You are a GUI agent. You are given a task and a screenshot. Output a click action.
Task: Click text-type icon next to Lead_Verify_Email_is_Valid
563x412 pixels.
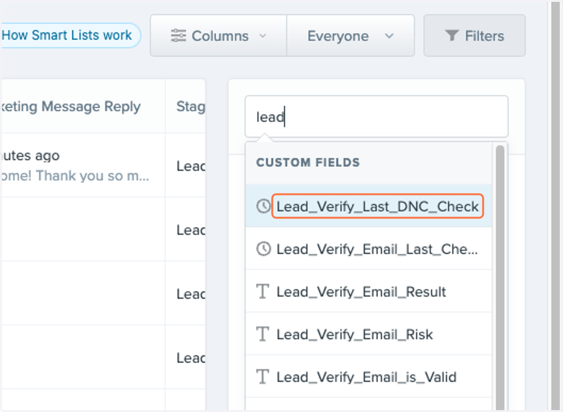pyautogui.click(x=263, y=377)
